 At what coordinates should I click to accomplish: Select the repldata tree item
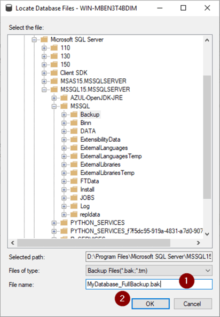click(90, 215)
